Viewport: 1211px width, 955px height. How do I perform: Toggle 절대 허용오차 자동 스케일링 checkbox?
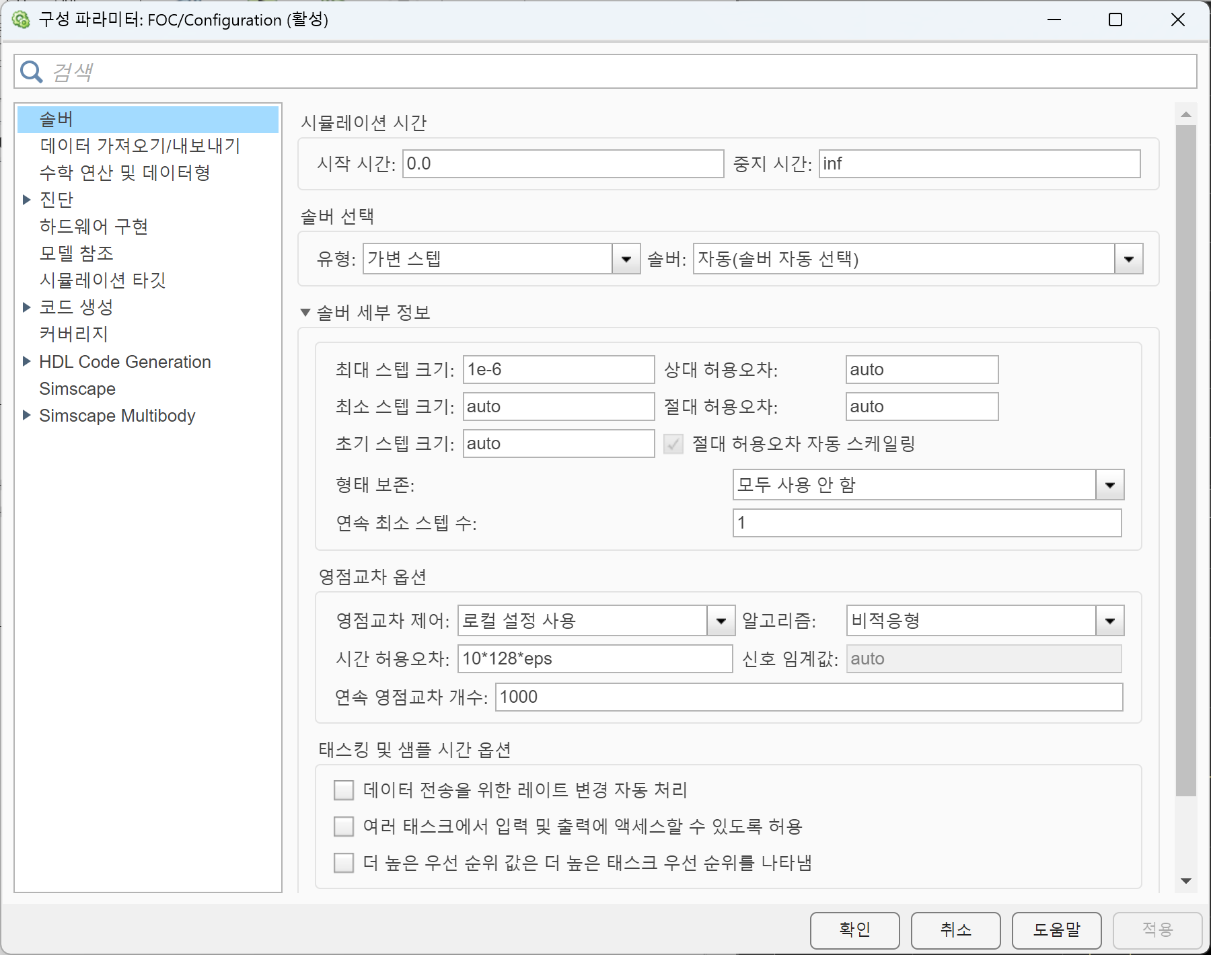[x=673, y=444]
